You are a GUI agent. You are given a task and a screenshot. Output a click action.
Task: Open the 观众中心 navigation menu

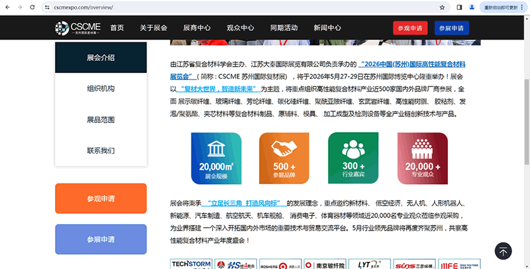240,28
